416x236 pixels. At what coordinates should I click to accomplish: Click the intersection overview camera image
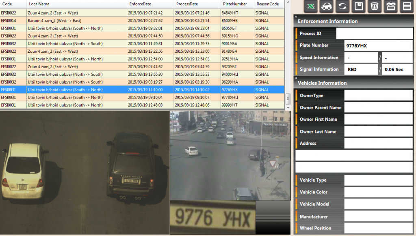pyautogui.click(x=230, y=155)
